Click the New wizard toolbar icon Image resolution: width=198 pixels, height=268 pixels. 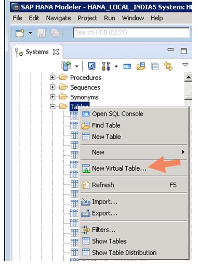coord(20,33)
